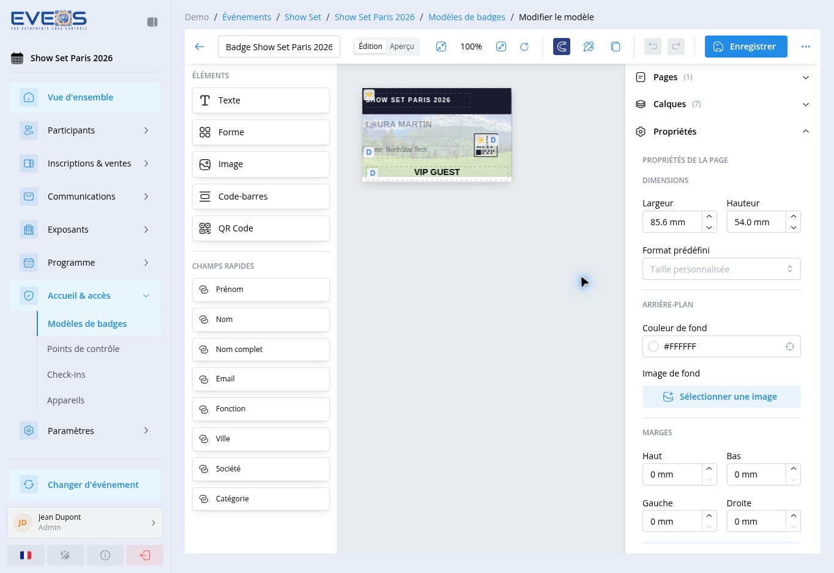Viewport: 834px width, 573px height.
Task: Insert a QR Code element
Action: point(261,228)
